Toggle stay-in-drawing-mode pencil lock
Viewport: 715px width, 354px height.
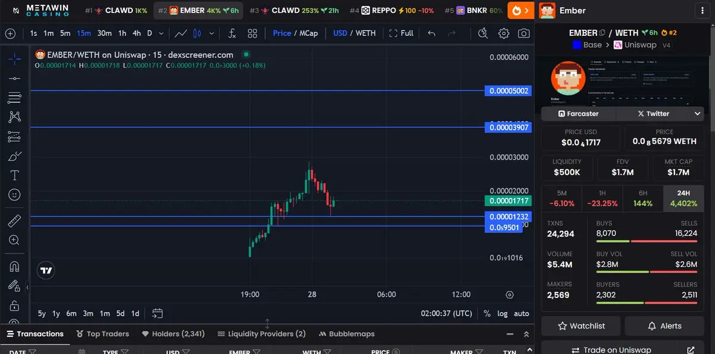[x=15, y=286]
